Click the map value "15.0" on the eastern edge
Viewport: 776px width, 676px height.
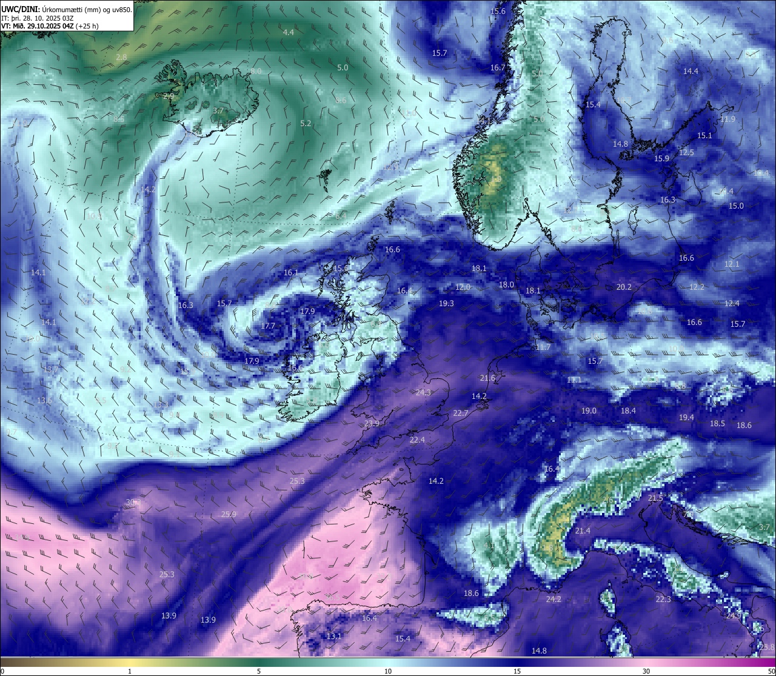click(736, 206)
